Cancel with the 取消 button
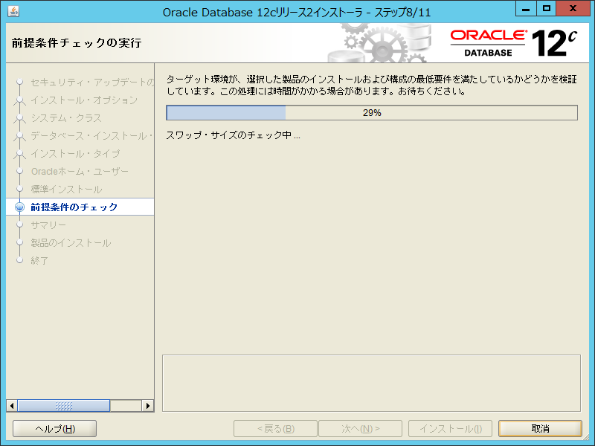Screen dimensions: 595x446 click(541, 429)
